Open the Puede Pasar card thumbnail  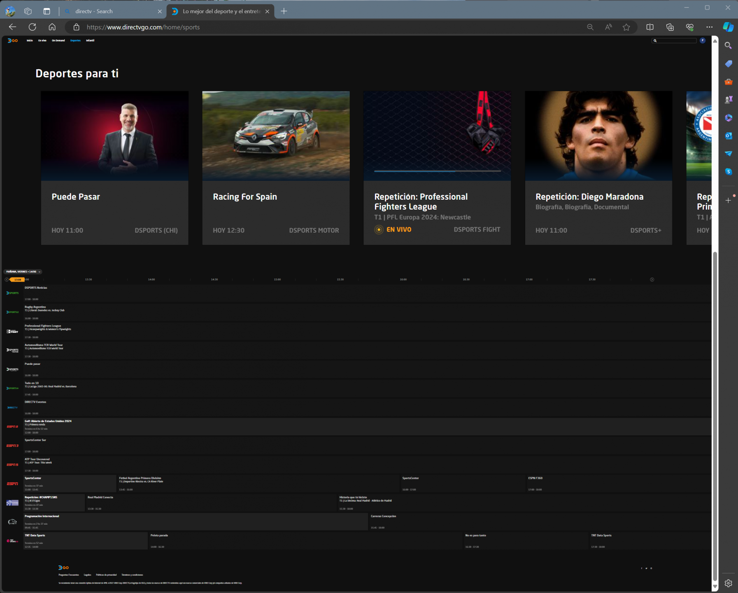pos(115,136)
